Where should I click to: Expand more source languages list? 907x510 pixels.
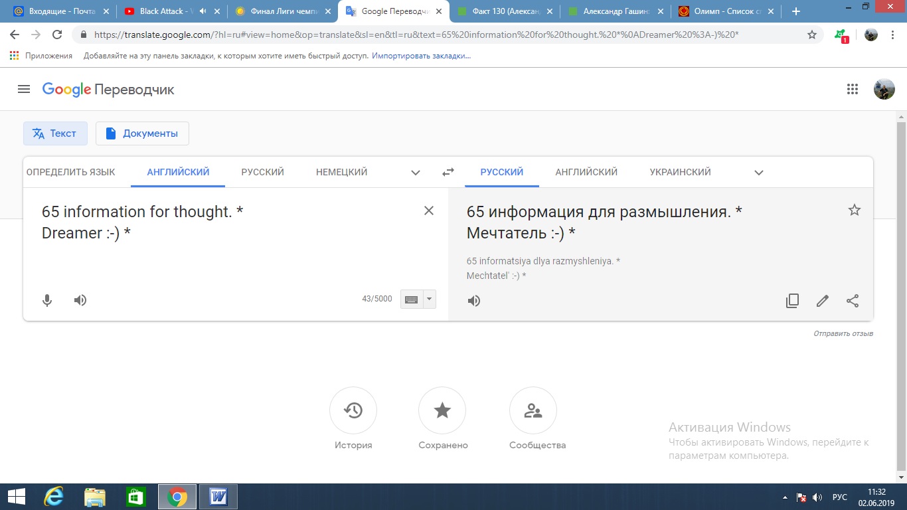point(416,173)
